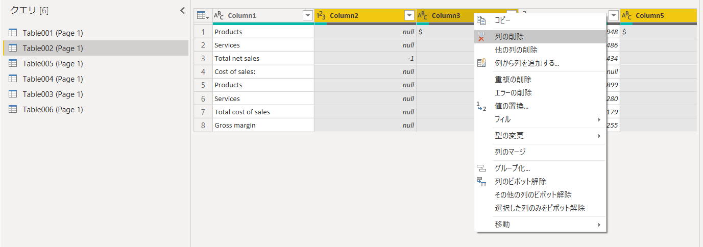Click the Column5 ABC type icon

(x=627, y=16)
